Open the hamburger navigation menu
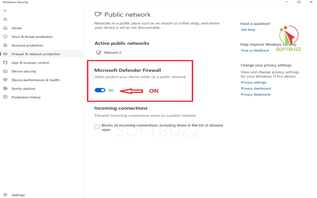 point(5,19)
